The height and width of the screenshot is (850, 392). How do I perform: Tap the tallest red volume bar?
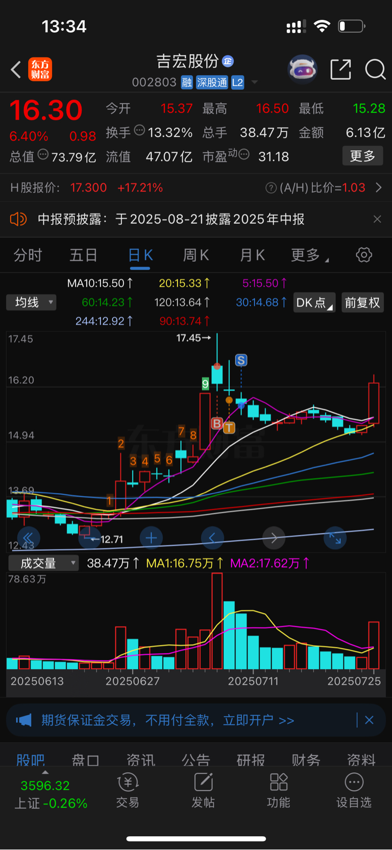pos(217,621)
